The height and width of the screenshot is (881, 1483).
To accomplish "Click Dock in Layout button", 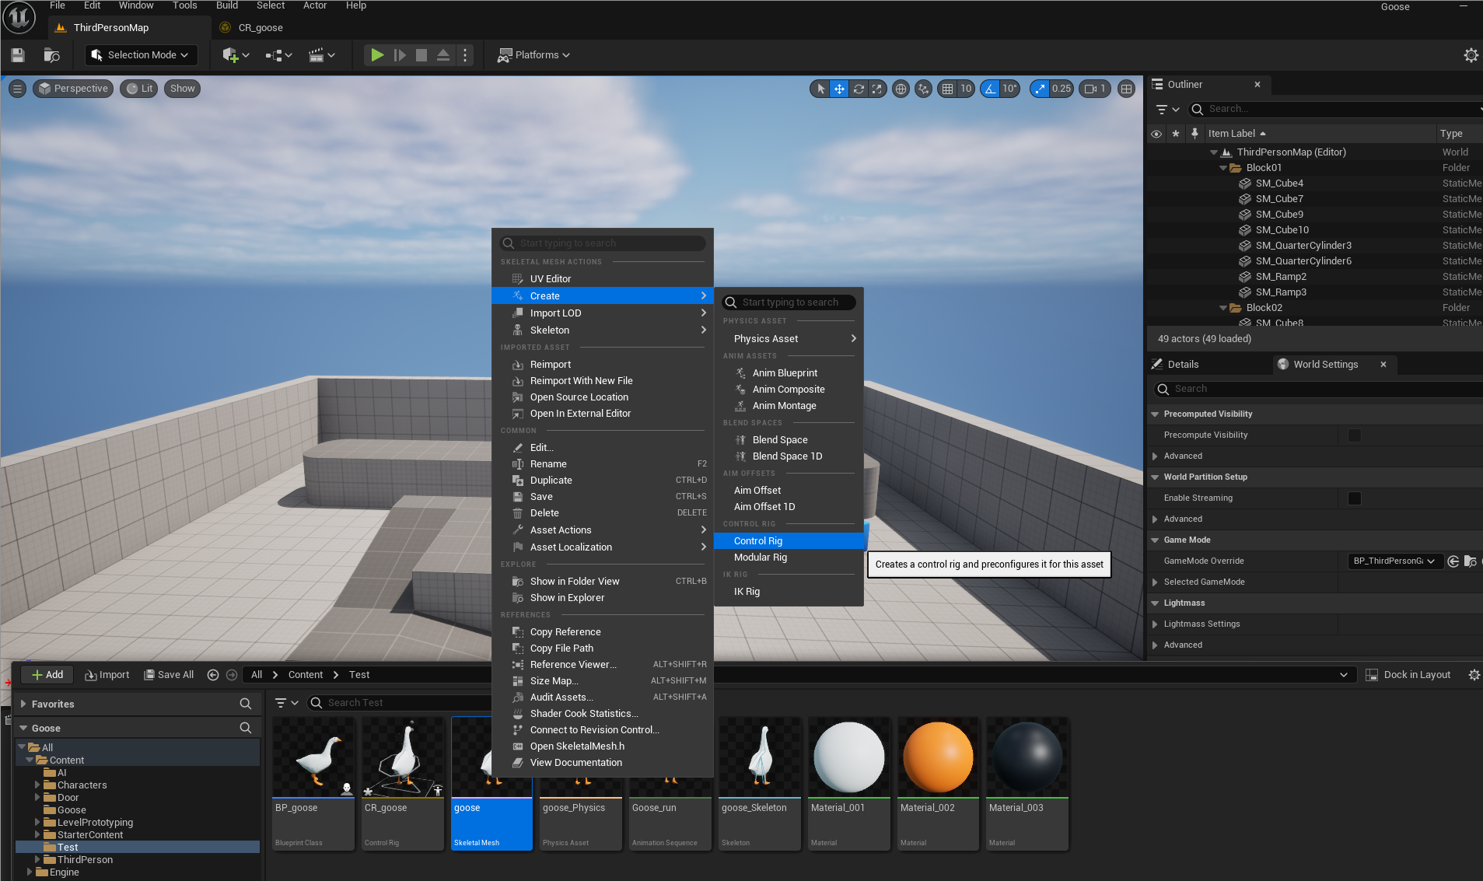I will point(1408,675).
